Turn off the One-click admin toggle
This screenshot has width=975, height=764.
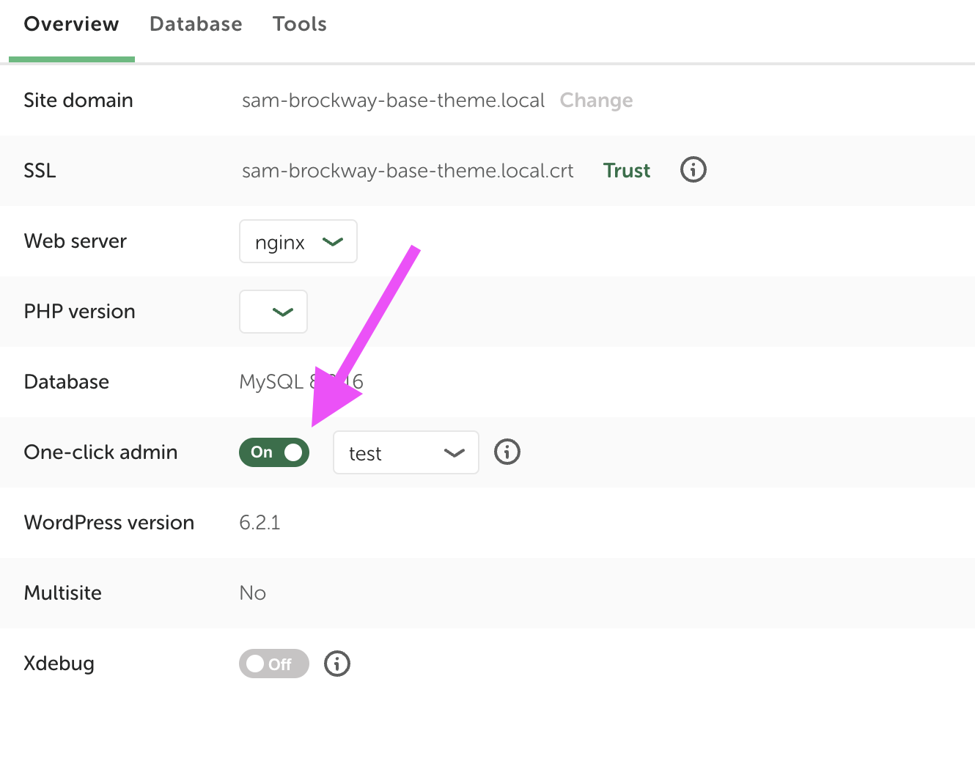pos(274,452)
